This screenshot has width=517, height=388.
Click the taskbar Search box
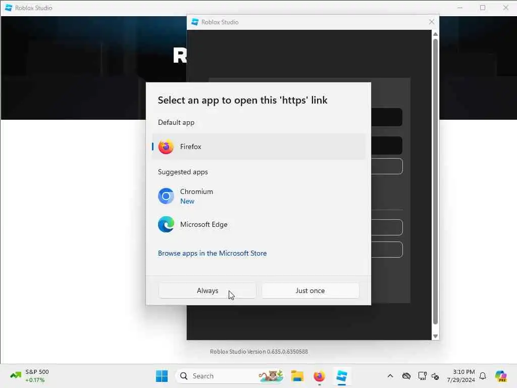pyautogui.click(x=230, y=376)
